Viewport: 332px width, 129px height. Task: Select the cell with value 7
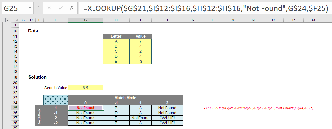(140, 41)
